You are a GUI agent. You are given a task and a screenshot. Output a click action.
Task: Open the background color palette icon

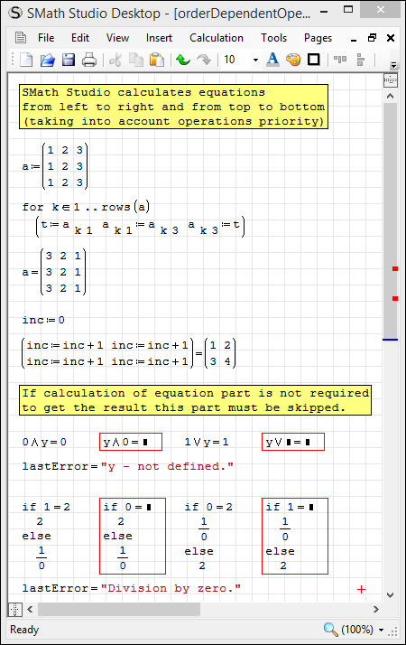click(293, 60)
